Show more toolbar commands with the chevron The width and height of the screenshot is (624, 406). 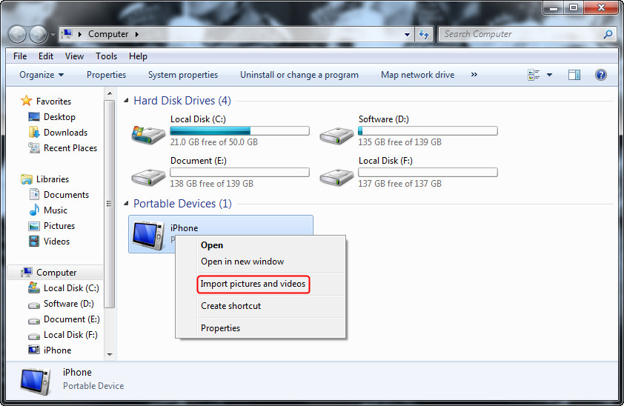474,75
